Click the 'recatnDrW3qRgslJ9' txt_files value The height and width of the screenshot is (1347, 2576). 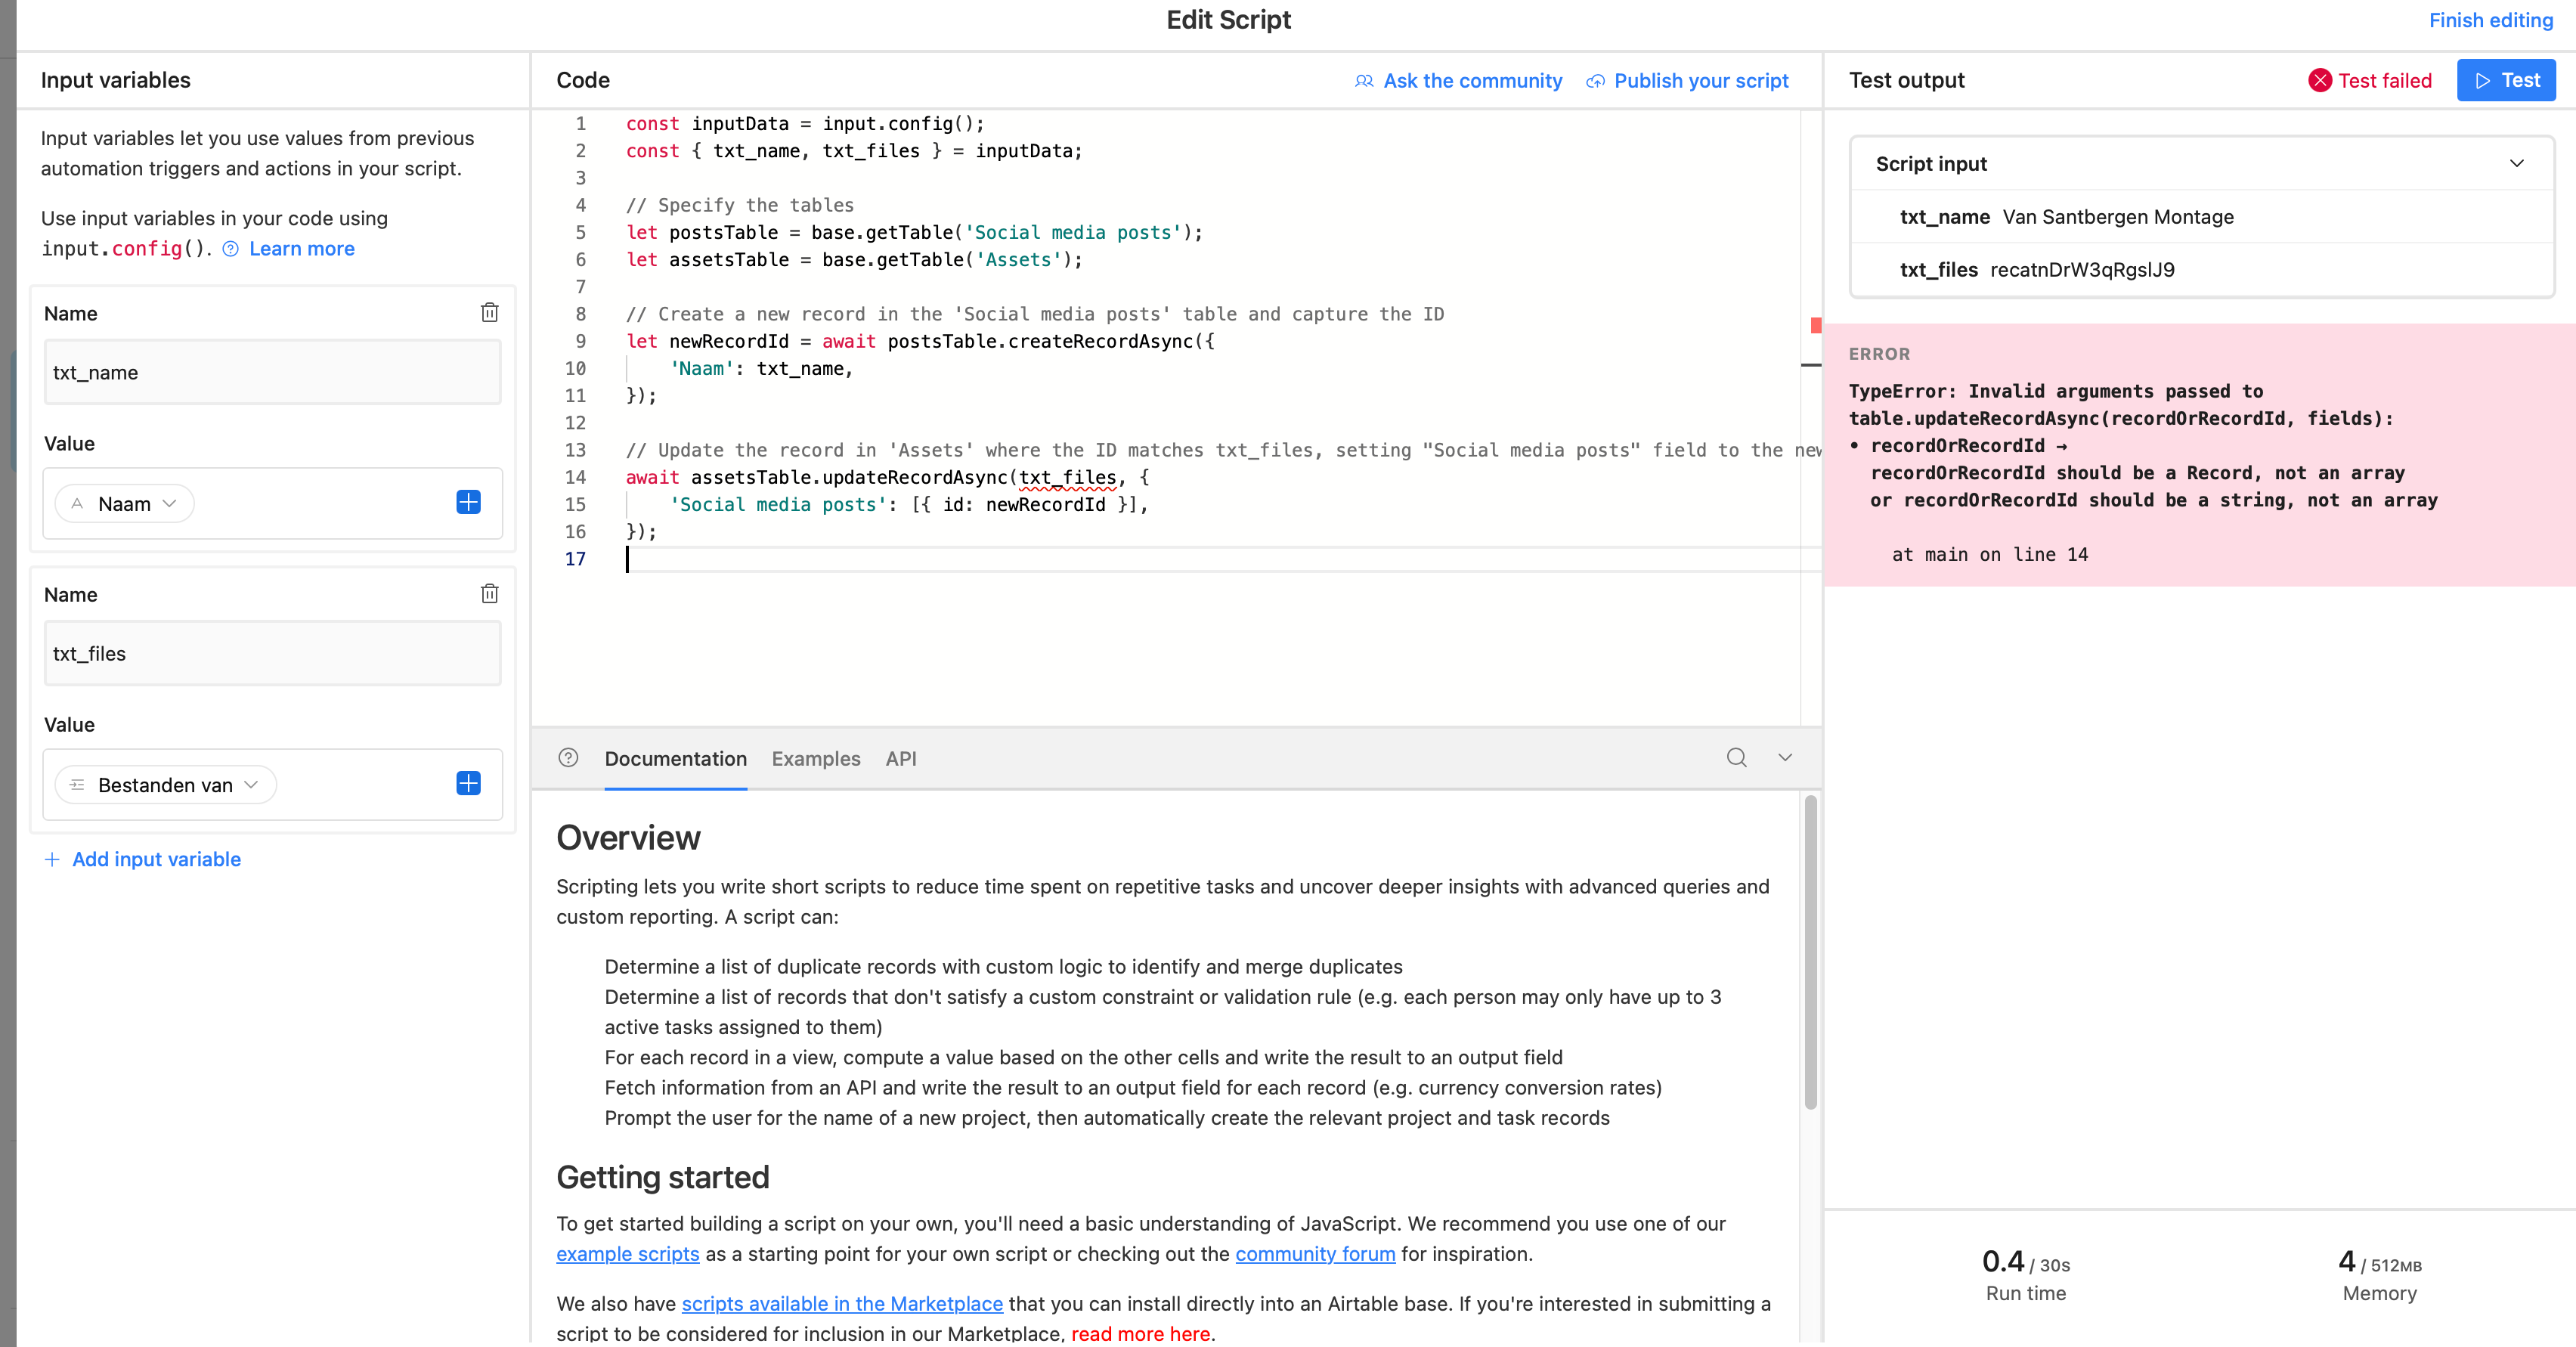pos(2082,270)
